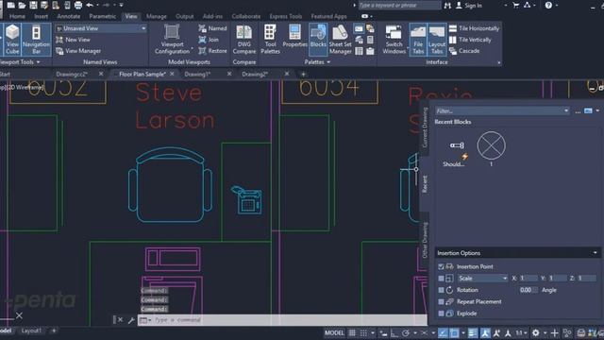Click the workspace gear icon in status bar

click(x=535, y=333)
